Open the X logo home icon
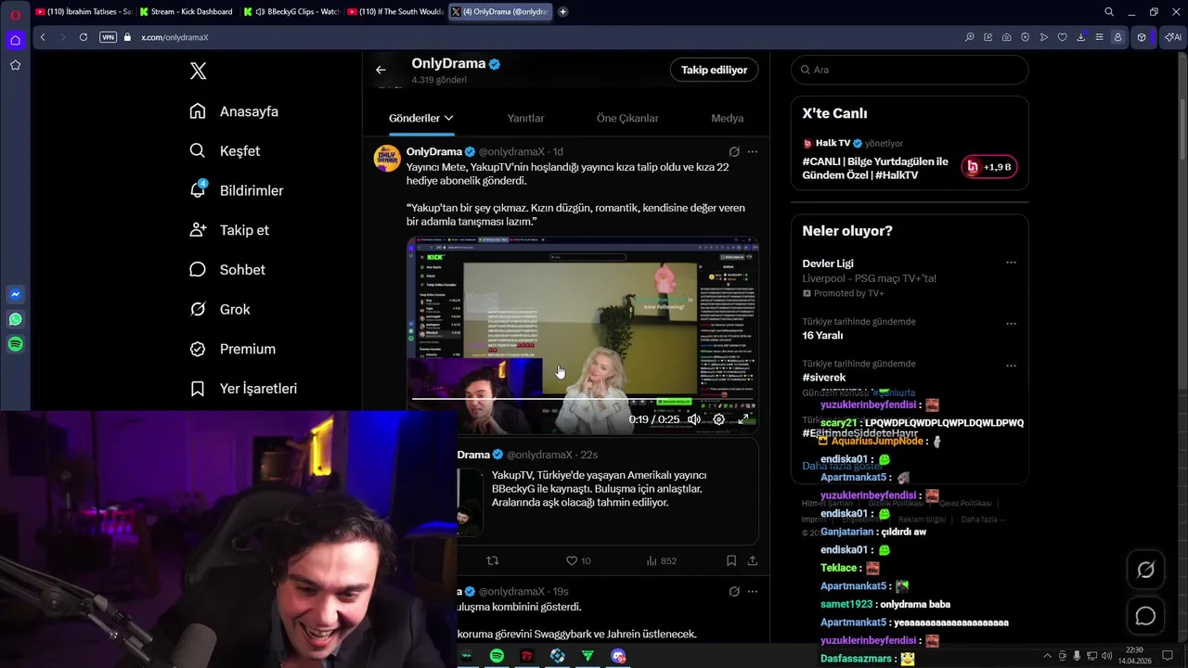This screenshot has width=1188, height=668. point(198,71)
